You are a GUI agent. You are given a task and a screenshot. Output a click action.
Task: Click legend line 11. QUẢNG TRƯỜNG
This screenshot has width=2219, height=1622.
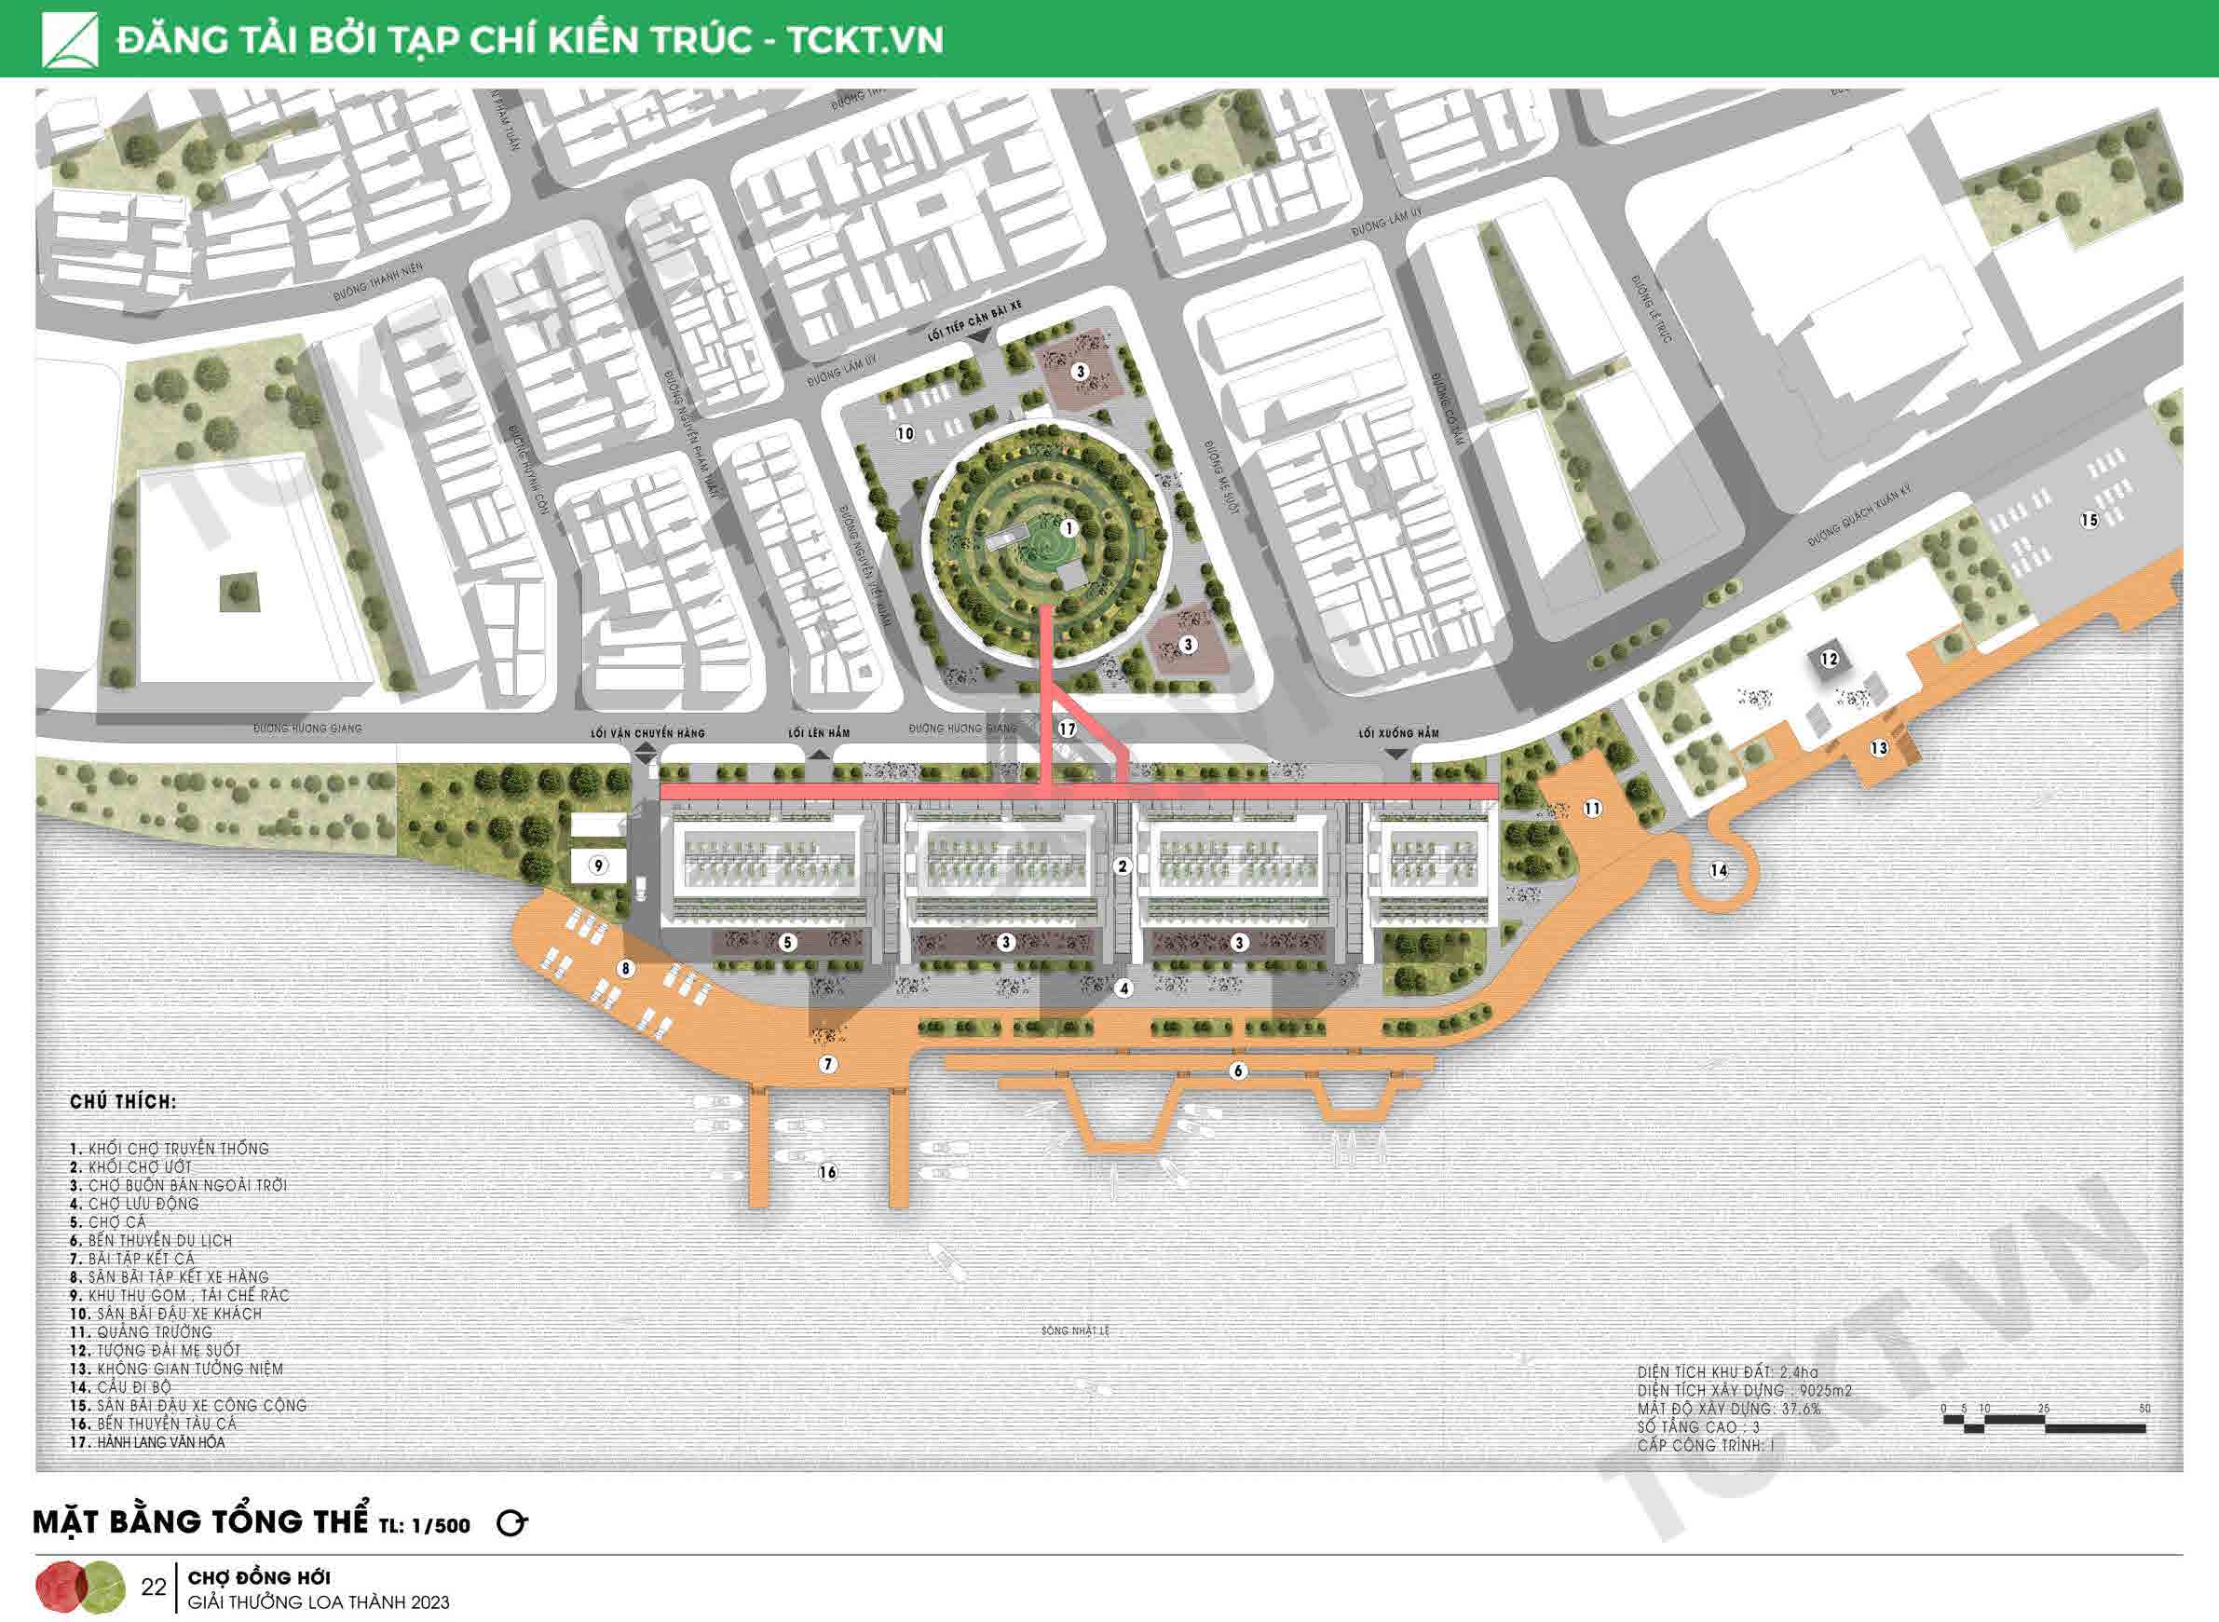click(x=141, y=1332)
